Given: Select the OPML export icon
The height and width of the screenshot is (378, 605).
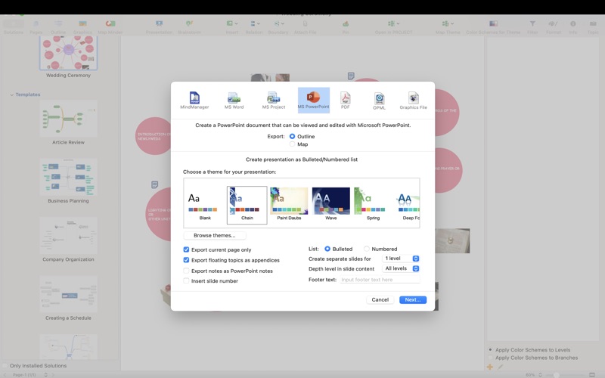Looking at the screenshot, I should tap(380, 101).
